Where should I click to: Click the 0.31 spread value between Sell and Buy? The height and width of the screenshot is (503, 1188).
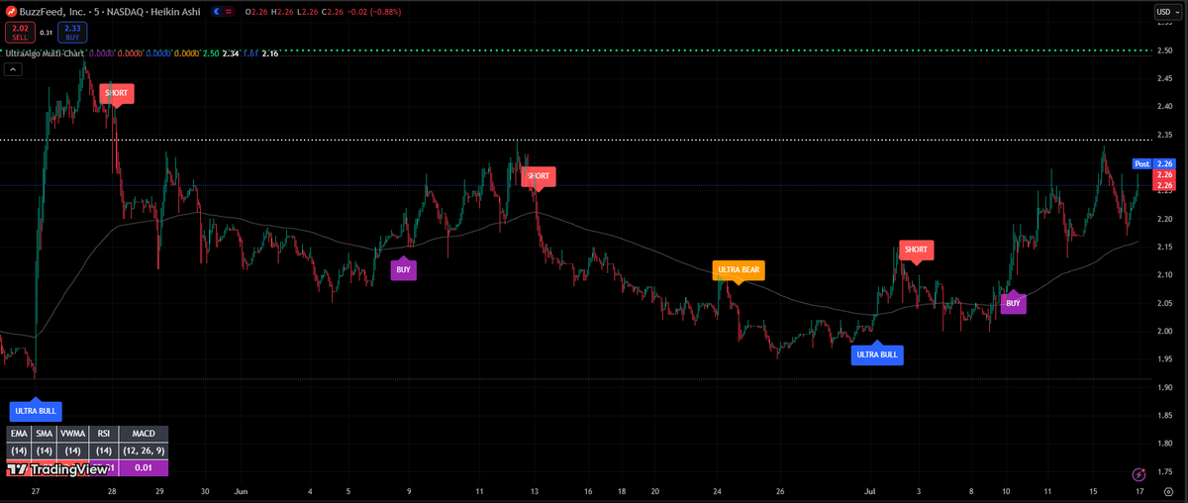pyautogui.click(x=47, y=33)
